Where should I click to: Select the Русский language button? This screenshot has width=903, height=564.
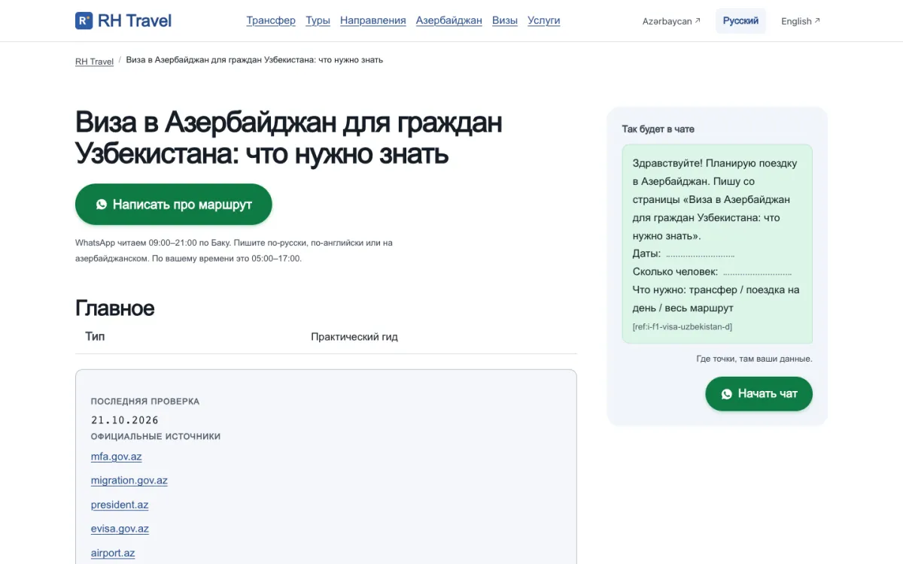coord(740,21)
